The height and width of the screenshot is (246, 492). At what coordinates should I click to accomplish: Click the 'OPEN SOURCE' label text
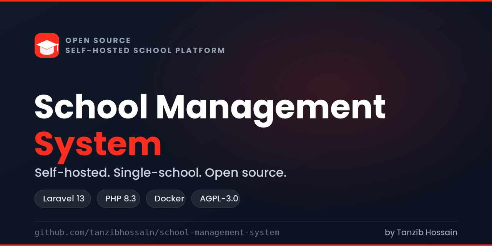coord(98,40)
